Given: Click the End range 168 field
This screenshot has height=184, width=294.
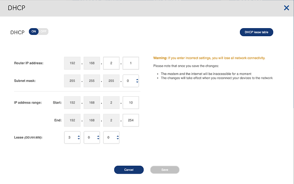Looking at the screenshot, I should pyautogui.click(x=92, y=120).
